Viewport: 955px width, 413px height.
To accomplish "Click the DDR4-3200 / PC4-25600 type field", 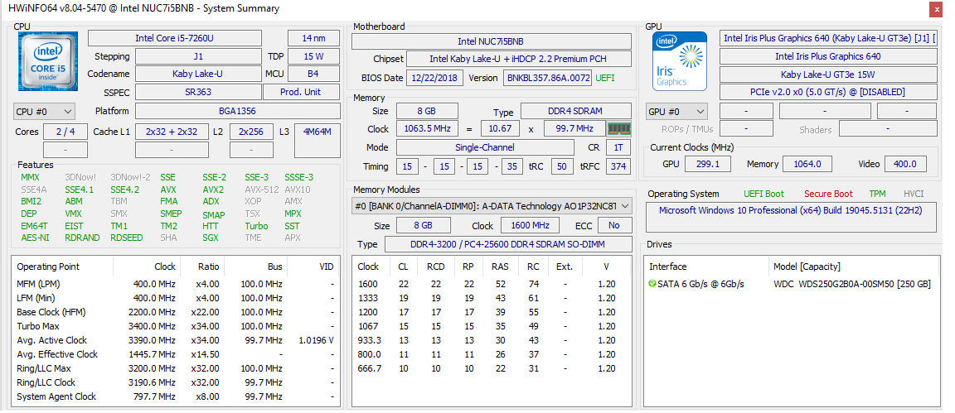I will (x=507, y=244).
